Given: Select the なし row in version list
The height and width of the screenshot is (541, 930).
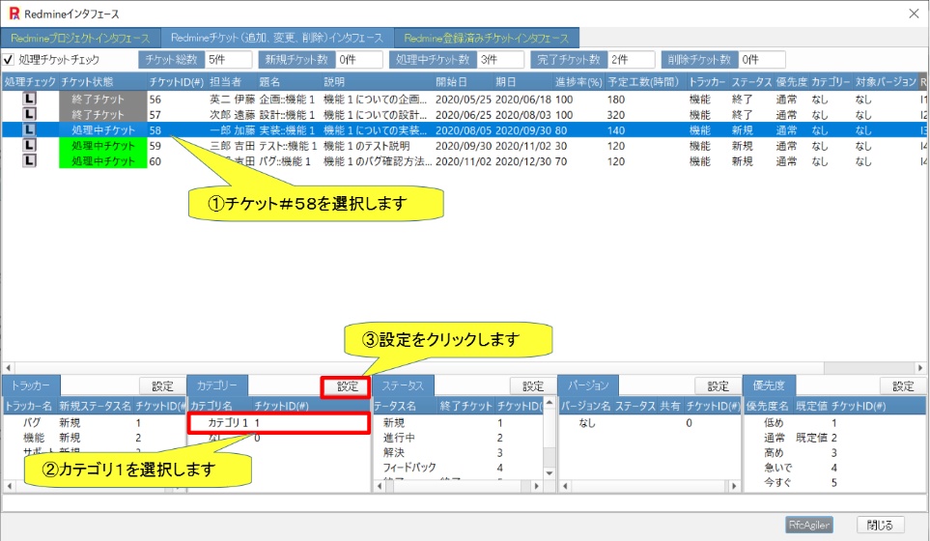Looking at the screenshot, I should 650,423.
